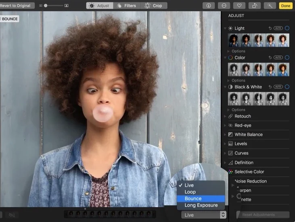Apply auto-enhance with the magic wand
The image size is (295, 222).
pos(270,6)
